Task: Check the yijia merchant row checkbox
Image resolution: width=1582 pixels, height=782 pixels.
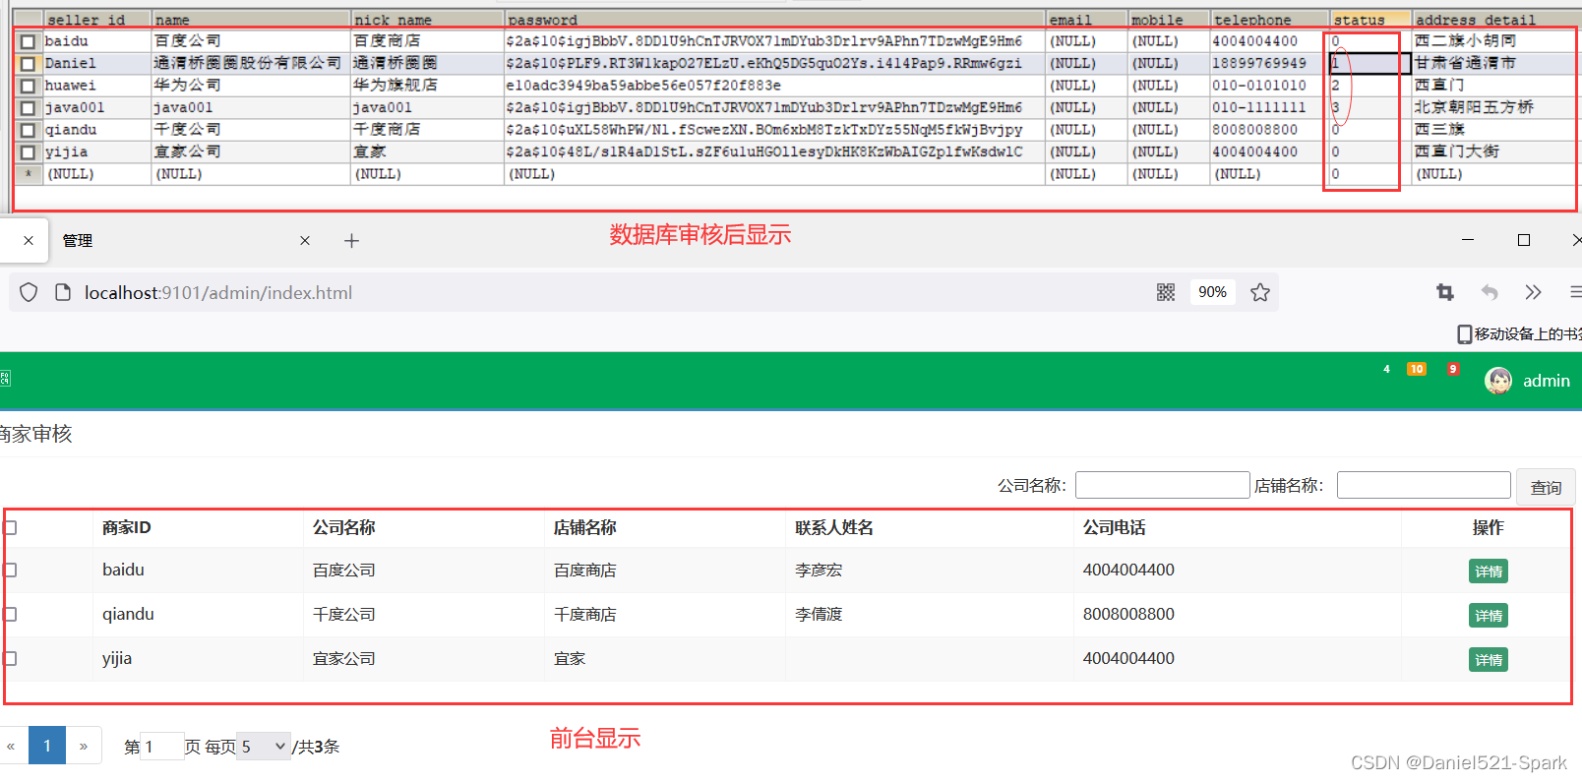Action: [10, 658]
